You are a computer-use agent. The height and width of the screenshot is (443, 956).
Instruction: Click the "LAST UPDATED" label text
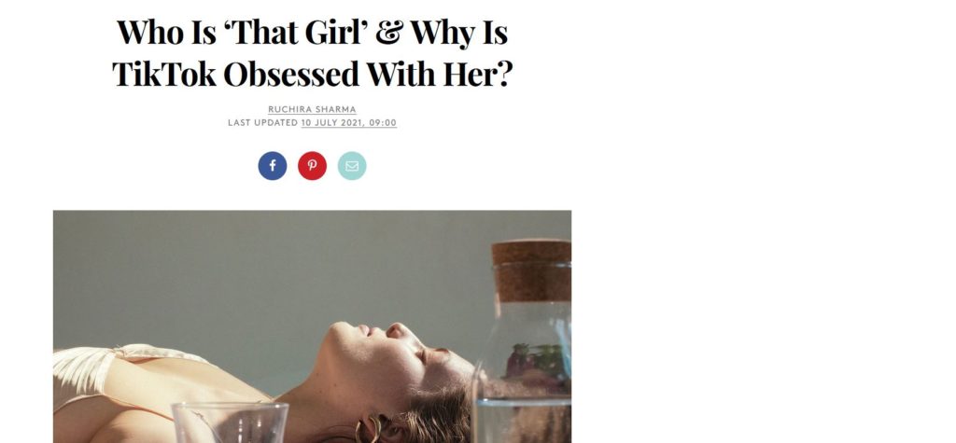262,122
